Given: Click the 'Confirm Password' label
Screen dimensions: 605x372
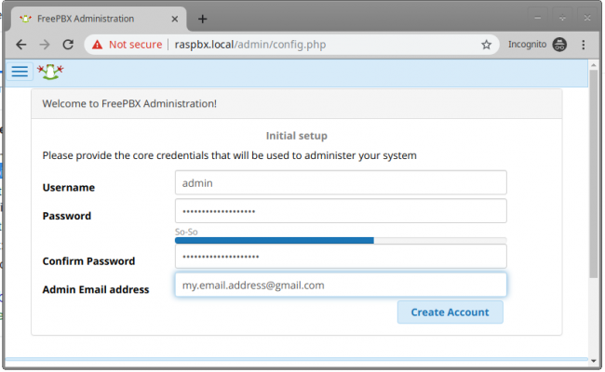Looking at the screenshot, I should [x=88, y=261].
